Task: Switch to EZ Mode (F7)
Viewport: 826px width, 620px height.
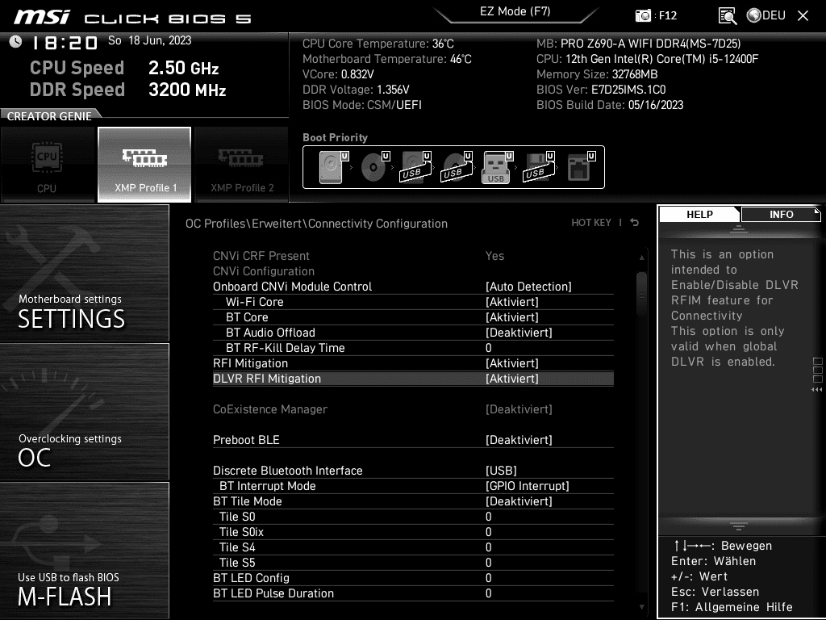Action: [515, 11]
